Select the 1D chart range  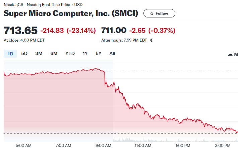(x=10, y=54)
